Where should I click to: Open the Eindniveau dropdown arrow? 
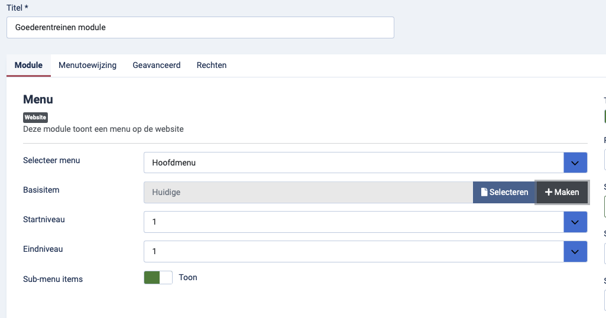coord(575,251)
